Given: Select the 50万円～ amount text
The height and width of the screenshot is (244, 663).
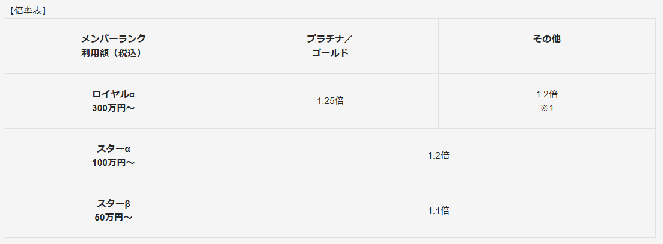Looking at the screenshot, I should (114, 218).
